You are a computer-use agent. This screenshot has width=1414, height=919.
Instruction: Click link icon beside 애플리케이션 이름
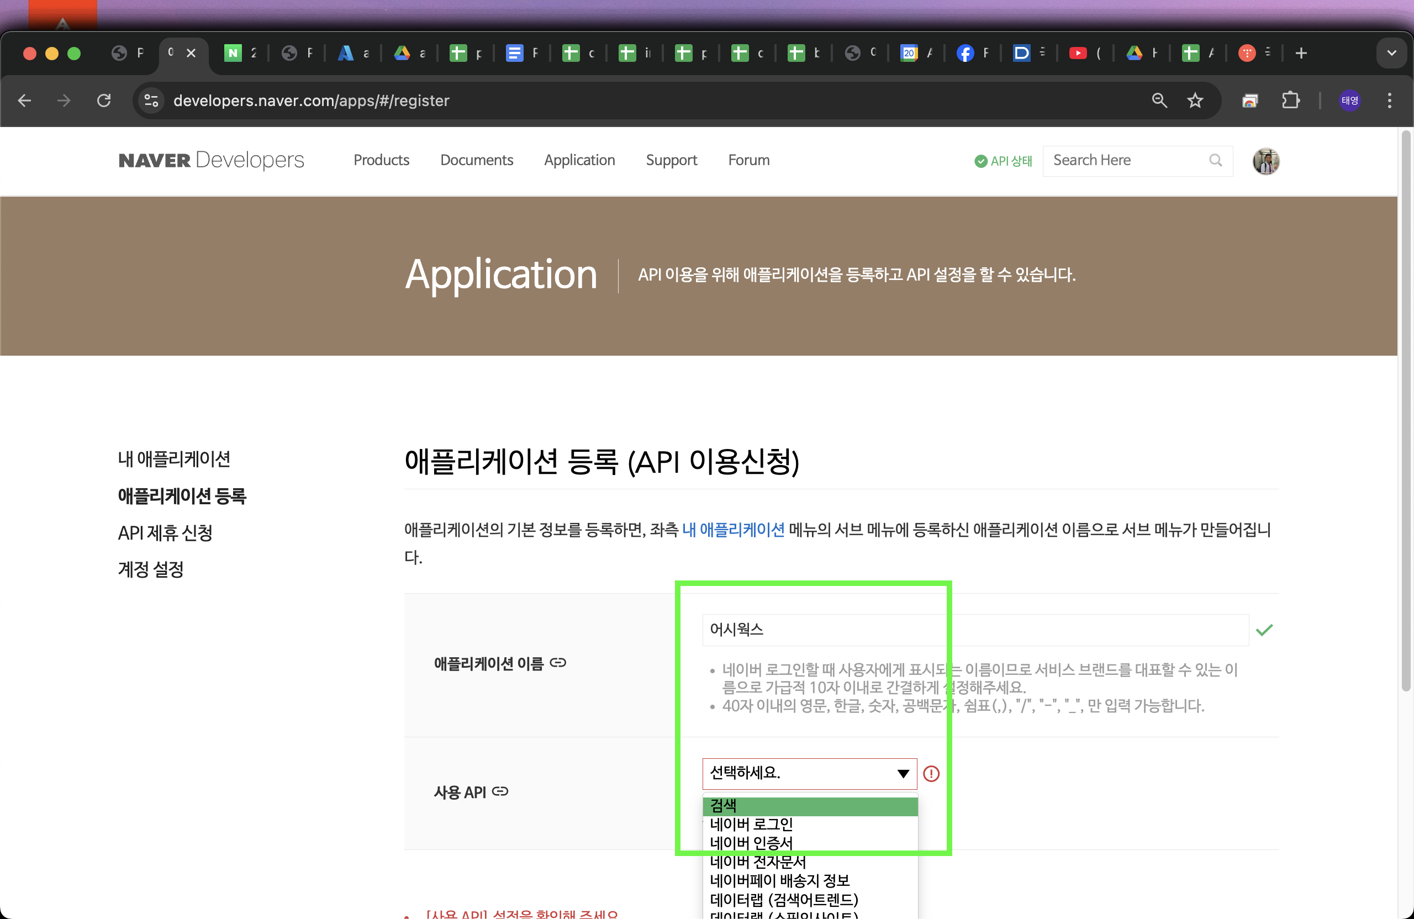pos(558,663)
